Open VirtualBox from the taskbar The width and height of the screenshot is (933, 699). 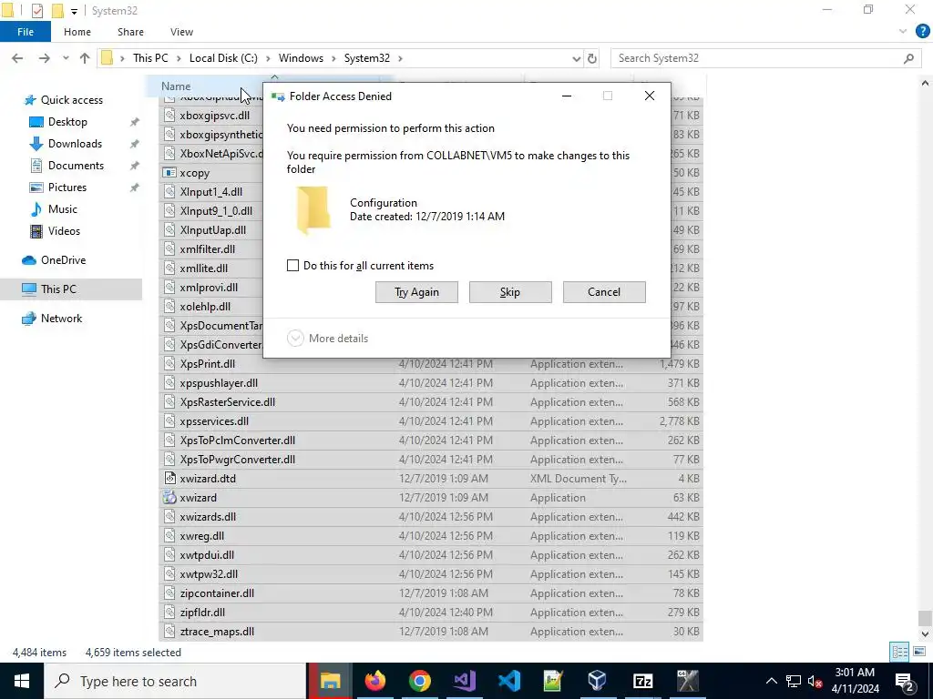598,681
